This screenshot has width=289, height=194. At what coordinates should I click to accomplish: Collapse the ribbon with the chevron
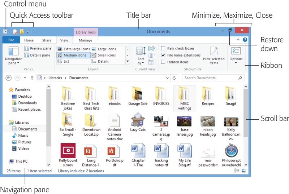(x=238, y=40)
